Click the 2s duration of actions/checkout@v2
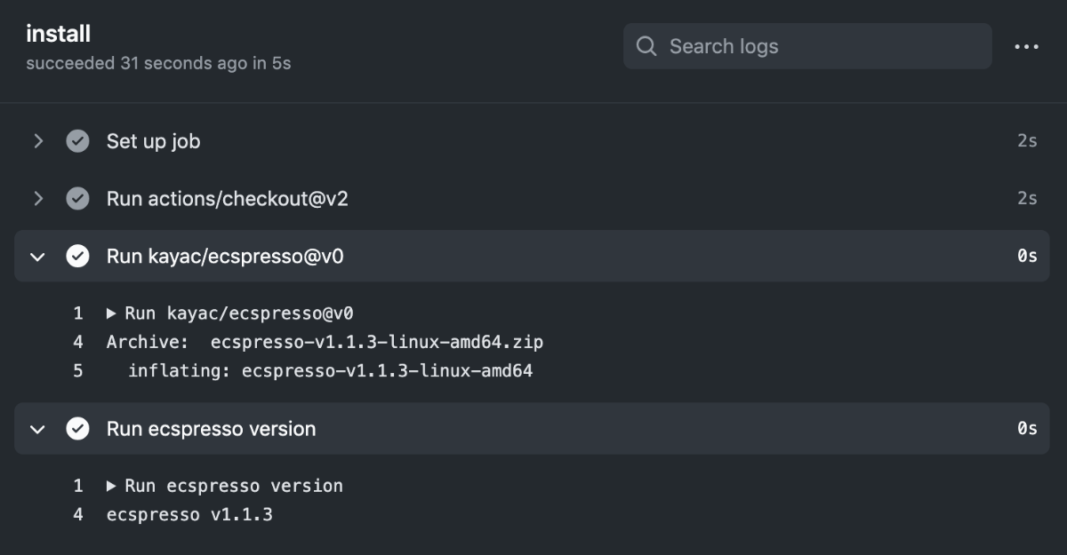 pyautogui.click(x=1027, y=199)
